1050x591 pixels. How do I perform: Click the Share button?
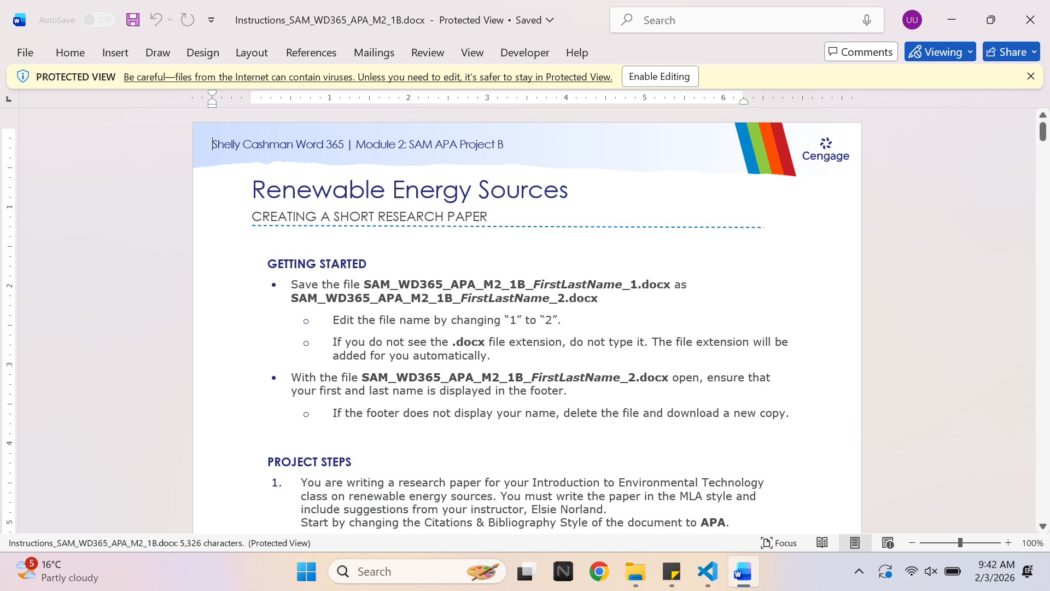1011,52
